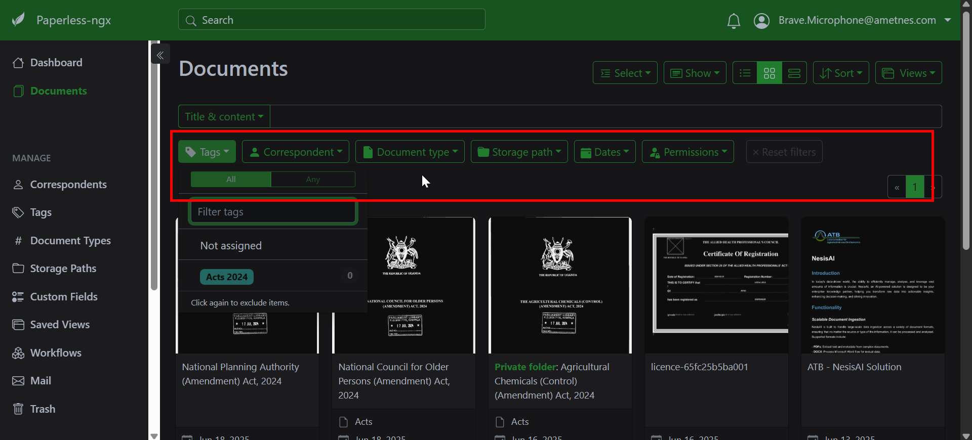Click the notifications bell icon
972x440 pixels.
pyautogui.click(x=734, y=21)
